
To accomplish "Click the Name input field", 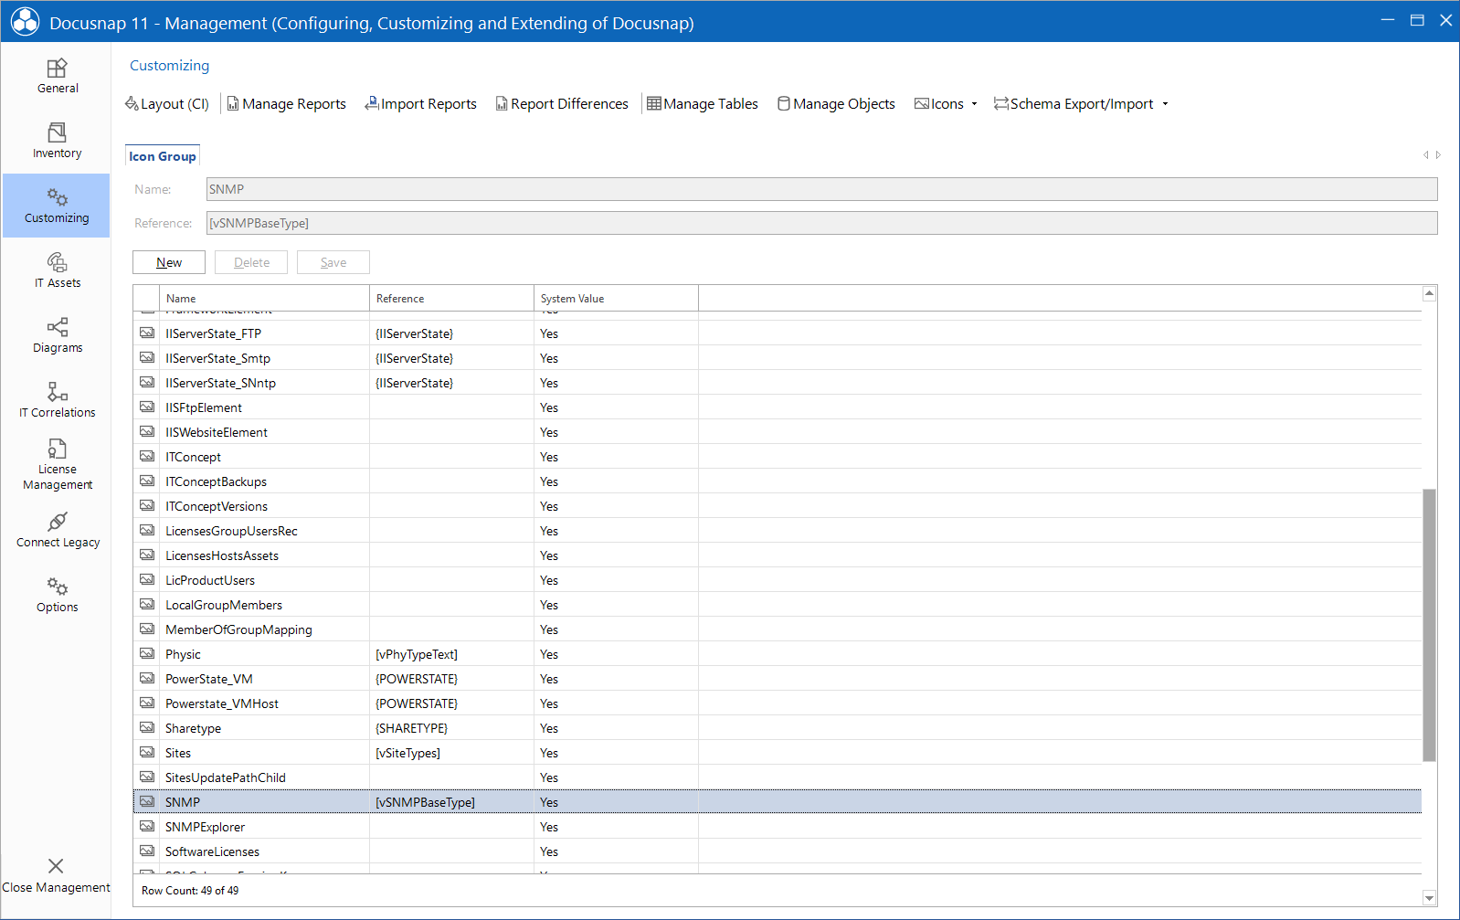I will tap(821, 189).
